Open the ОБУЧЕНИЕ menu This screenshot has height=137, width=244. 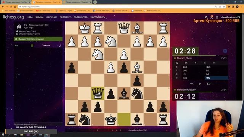tap(51, 17)
